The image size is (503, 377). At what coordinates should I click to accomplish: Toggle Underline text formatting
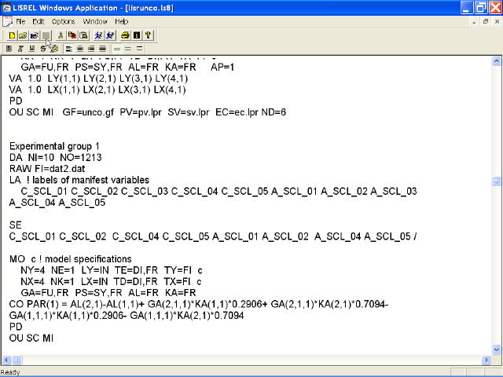tap(31, 49)
